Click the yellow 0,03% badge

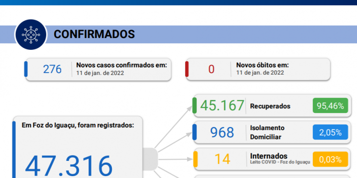click(x=330, y=159)
